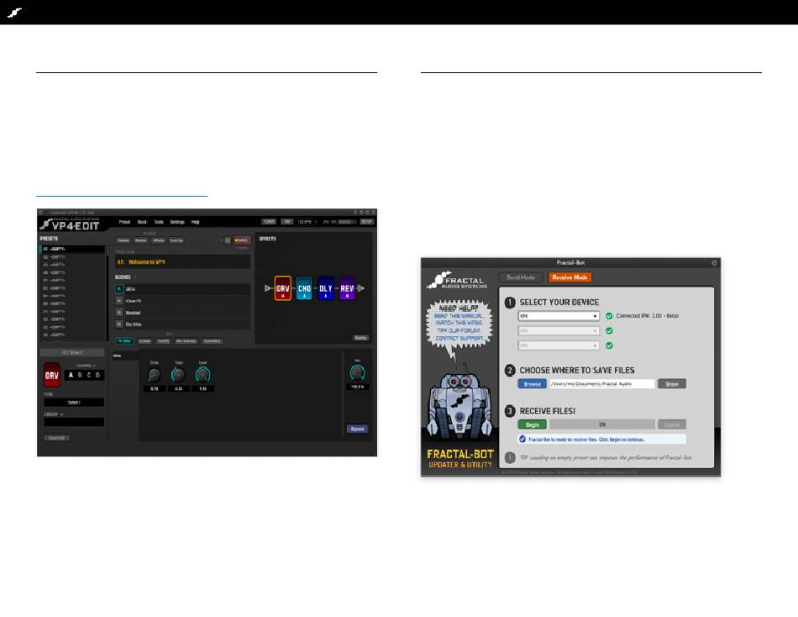This screenshot has height=617, width=798.
Task: Select the DRV drive block in effects chain
Action: [x=282, y=288]
